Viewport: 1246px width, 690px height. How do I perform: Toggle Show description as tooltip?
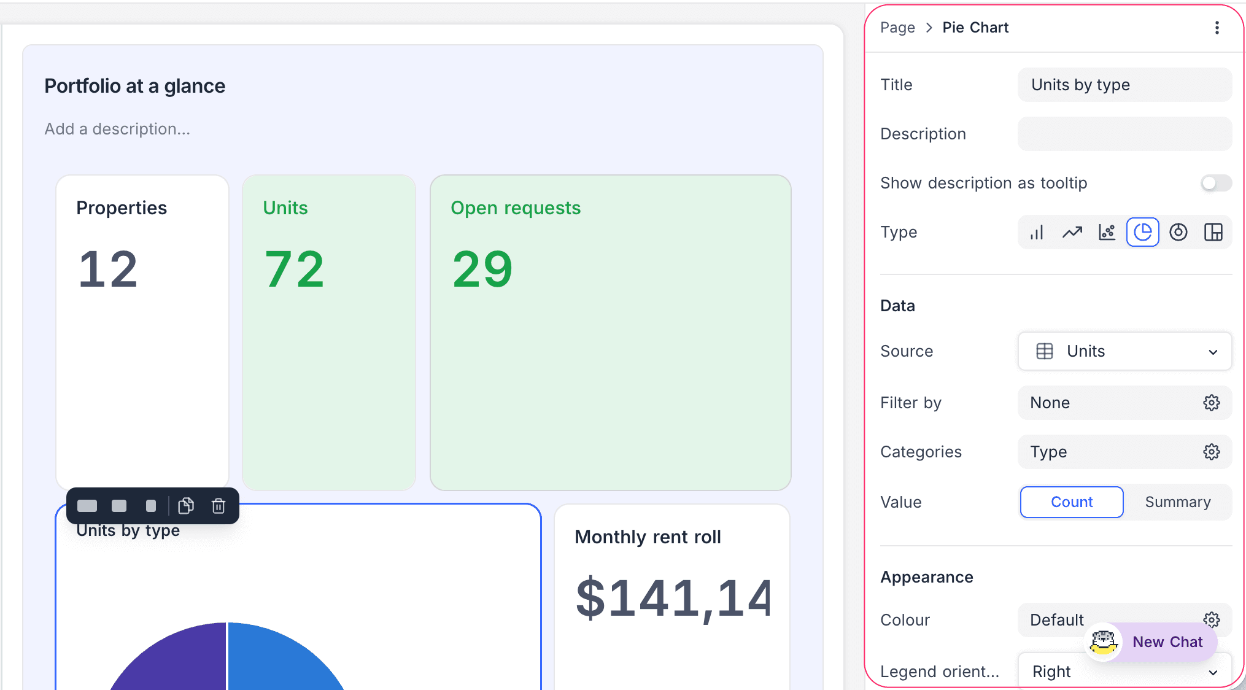[1216, 183]
